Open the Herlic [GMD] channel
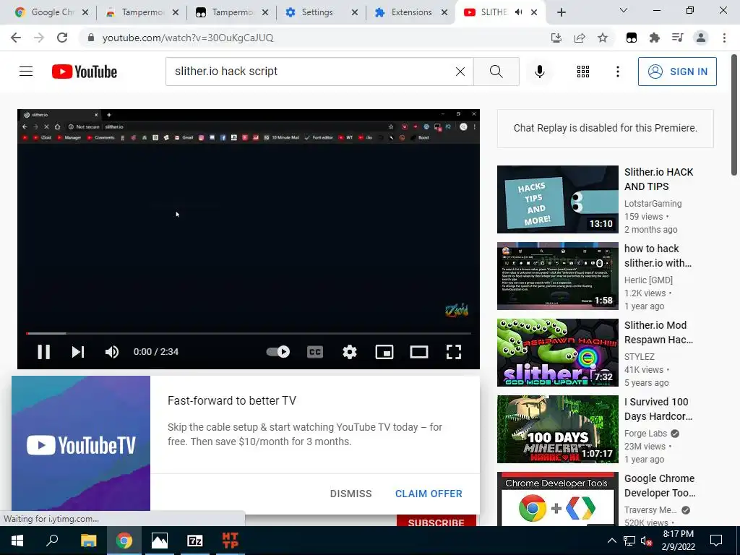This screenshot has height=555, width=740. (x=648, y=280)
